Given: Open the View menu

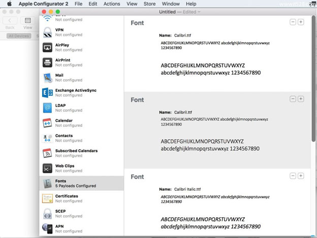Looking at the screenshot, I should (x=132, y=4).
